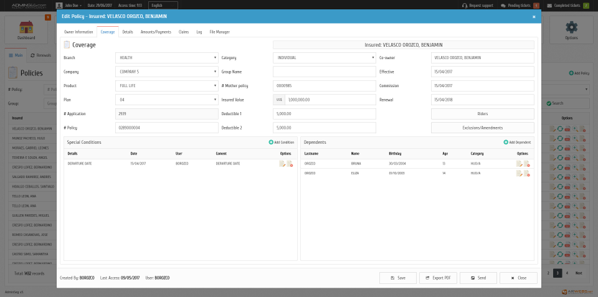The height and width of the screenshot is (297, 598).
Task: Click the Save button
Action: tap(398, 278)
